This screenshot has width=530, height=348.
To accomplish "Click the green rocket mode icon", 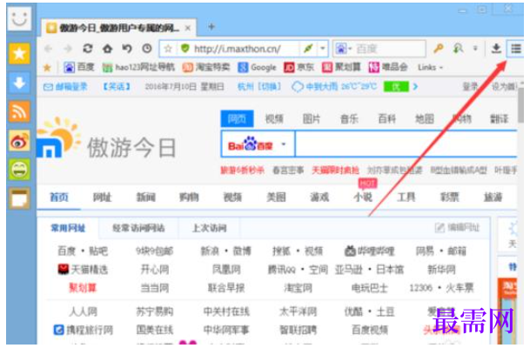I will [x=308, y=49].
